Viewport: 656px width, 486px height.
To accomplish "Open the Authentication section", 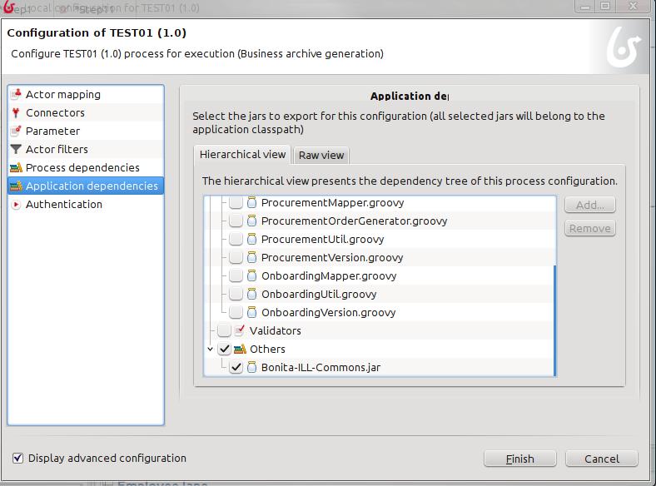I will (x=86, y=204).
